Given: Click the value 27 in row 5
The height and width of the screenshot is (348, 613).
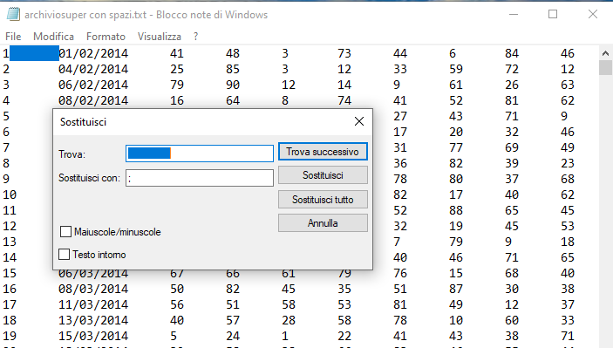Looking at the screenshot, I should [400, 116].
